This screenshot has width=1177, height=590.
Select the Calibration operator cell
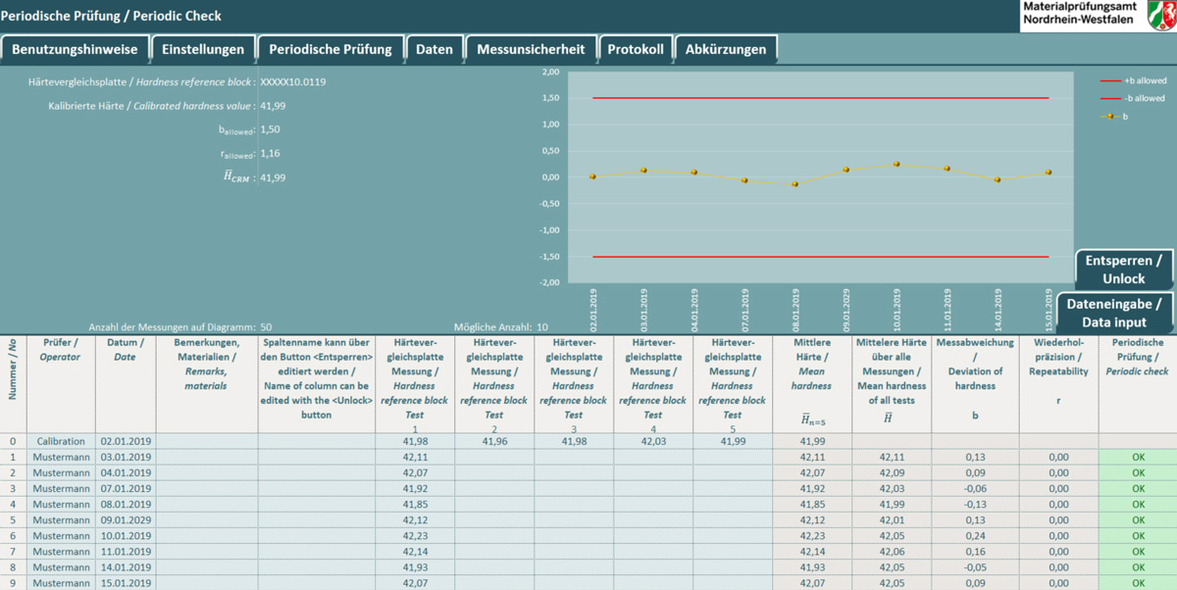[60, 442]
